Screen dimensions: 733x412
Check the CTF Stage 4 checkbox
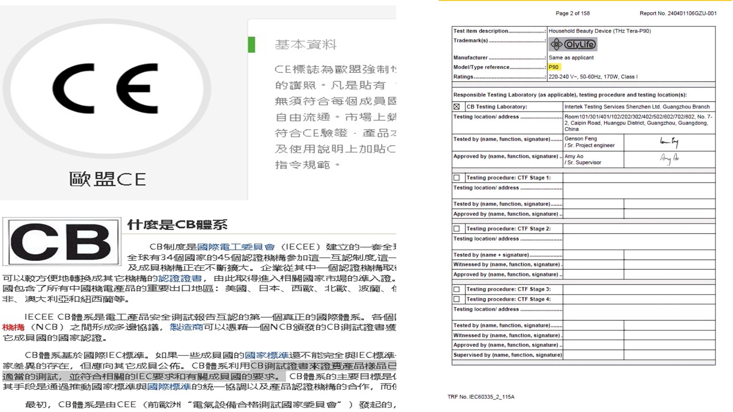(457, 299)
